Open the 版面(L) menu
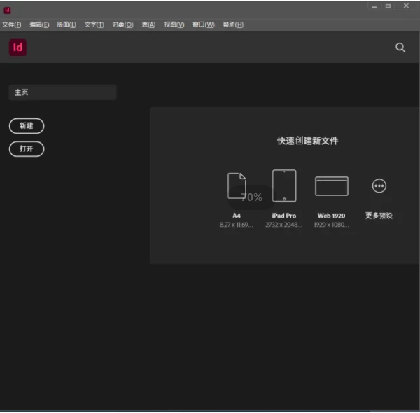 click(66, 25)
